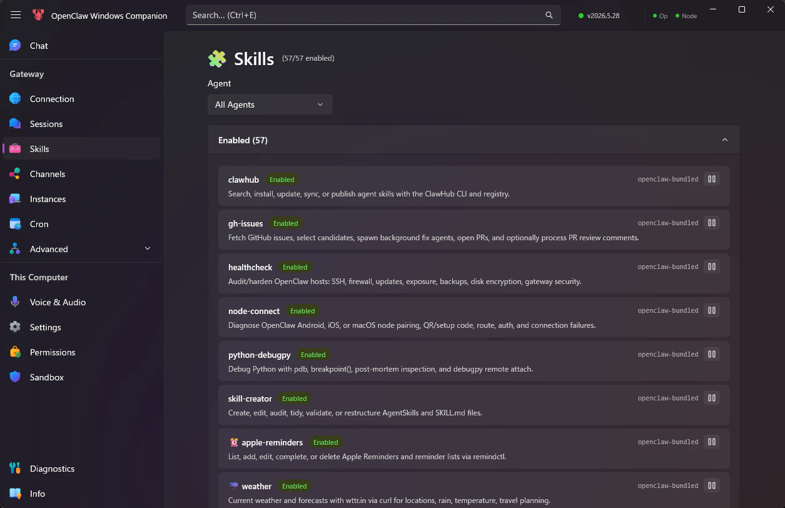Click the Diagnostics tools icon
Viewport: 785px width, 508px height.
coord(15,469)
